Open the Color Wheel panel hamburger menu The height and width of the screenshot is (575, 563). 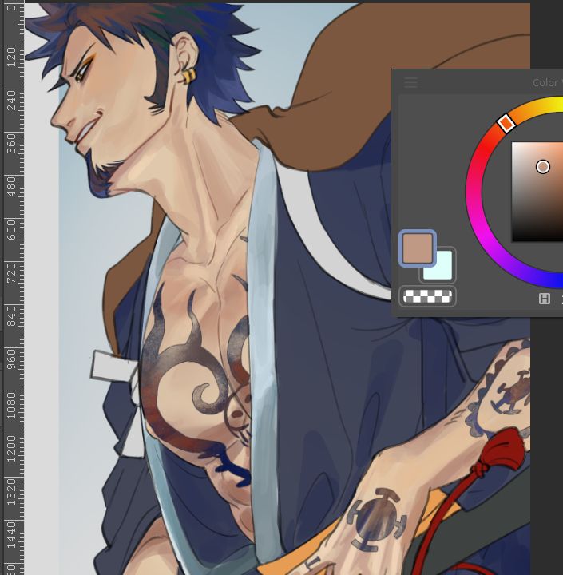[410, 82]
